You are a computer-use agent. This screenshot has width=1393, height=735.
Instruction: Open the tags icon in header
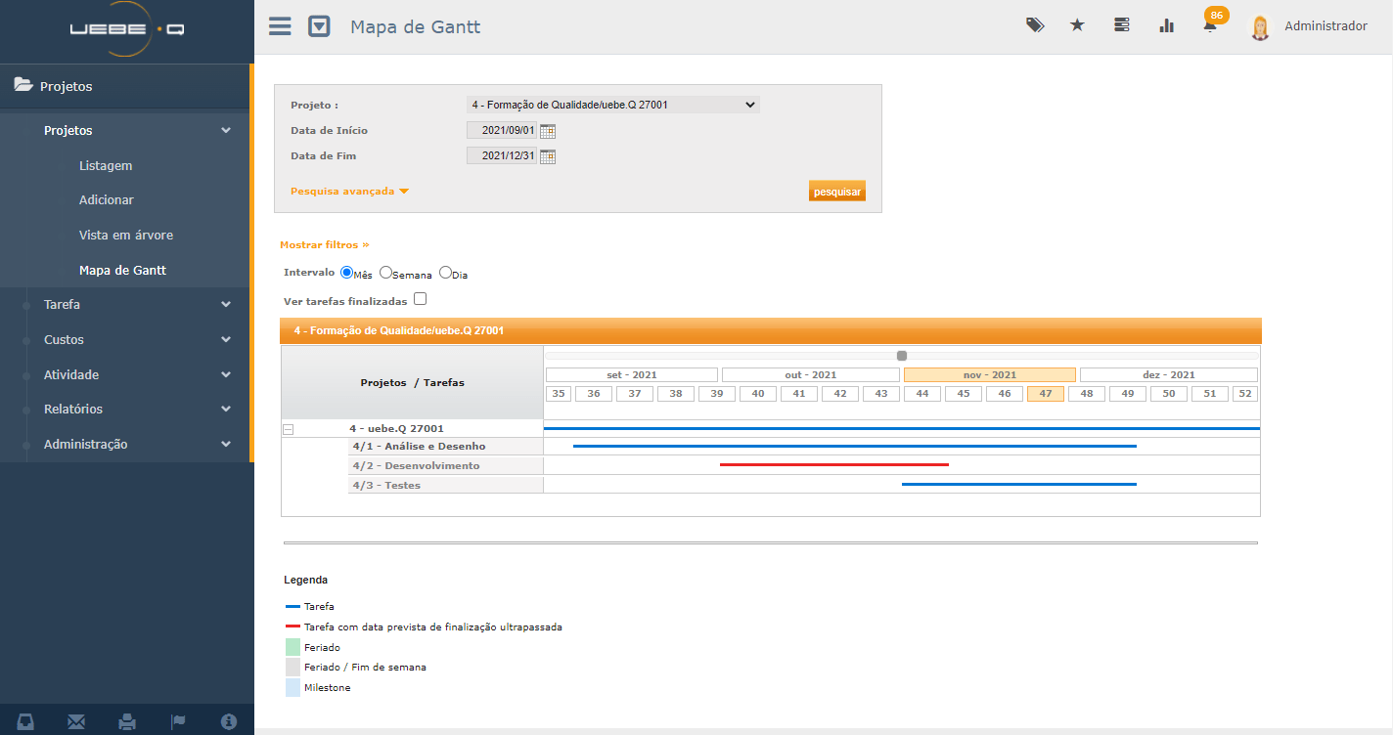[x=1034, y=25]
